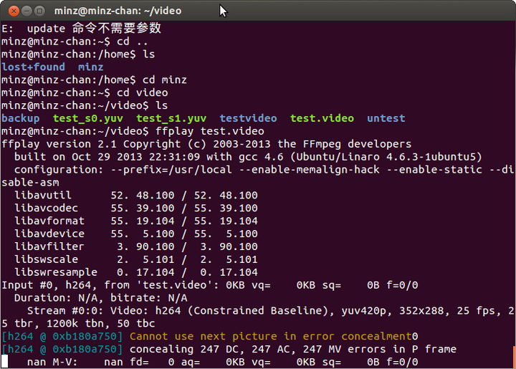The image size is (516, 369).
Task: Click the first '[h264 @ 0xb180a750]' tag
Action: click(x=62, y=337)
